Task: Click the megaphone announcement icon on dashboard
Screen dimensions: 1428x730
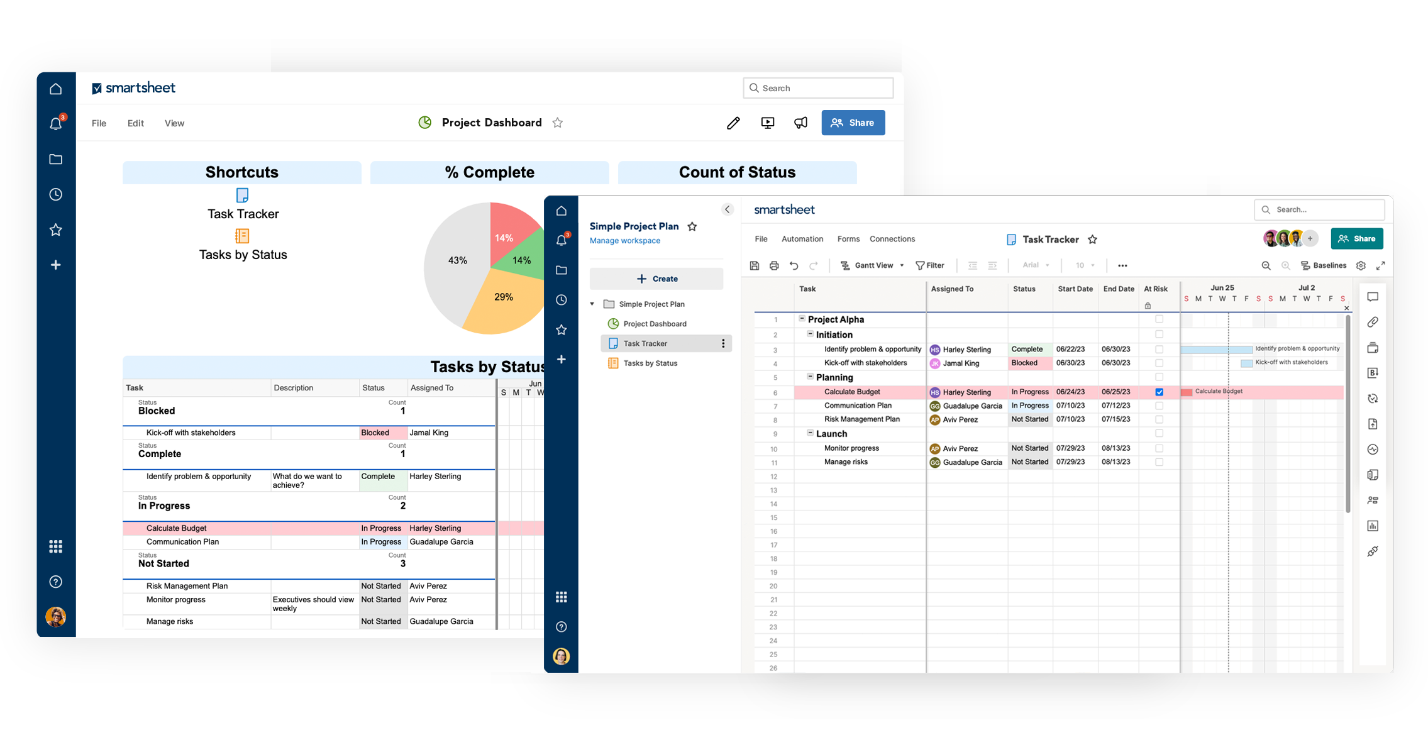Action: pos(800,123)
